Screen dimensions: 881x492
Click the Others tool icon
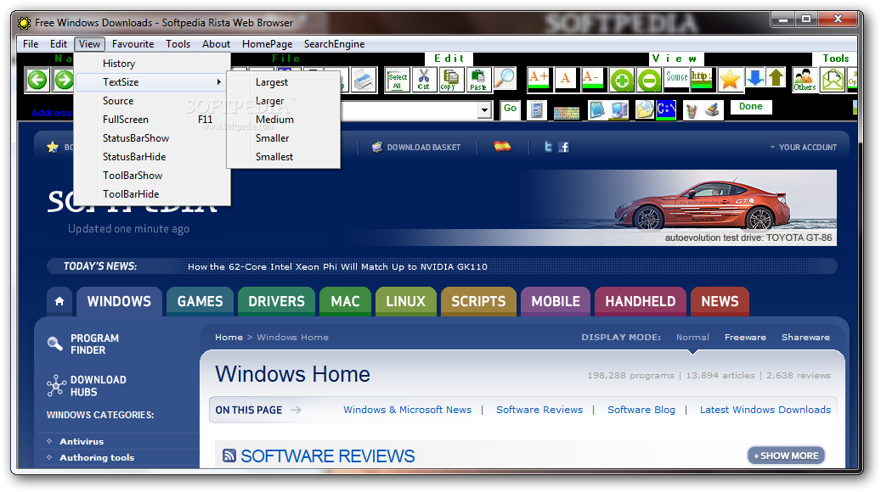point(805,80)
